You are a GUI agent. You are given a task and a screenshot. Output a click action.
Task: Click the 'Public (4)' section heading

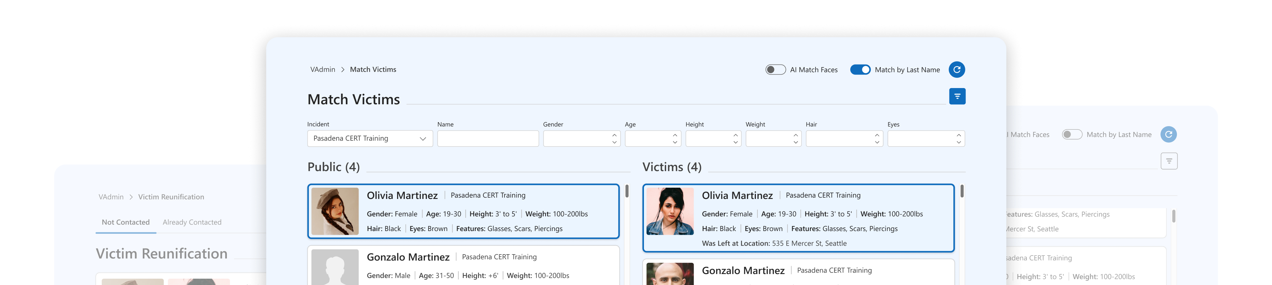[x=333, y=167]
